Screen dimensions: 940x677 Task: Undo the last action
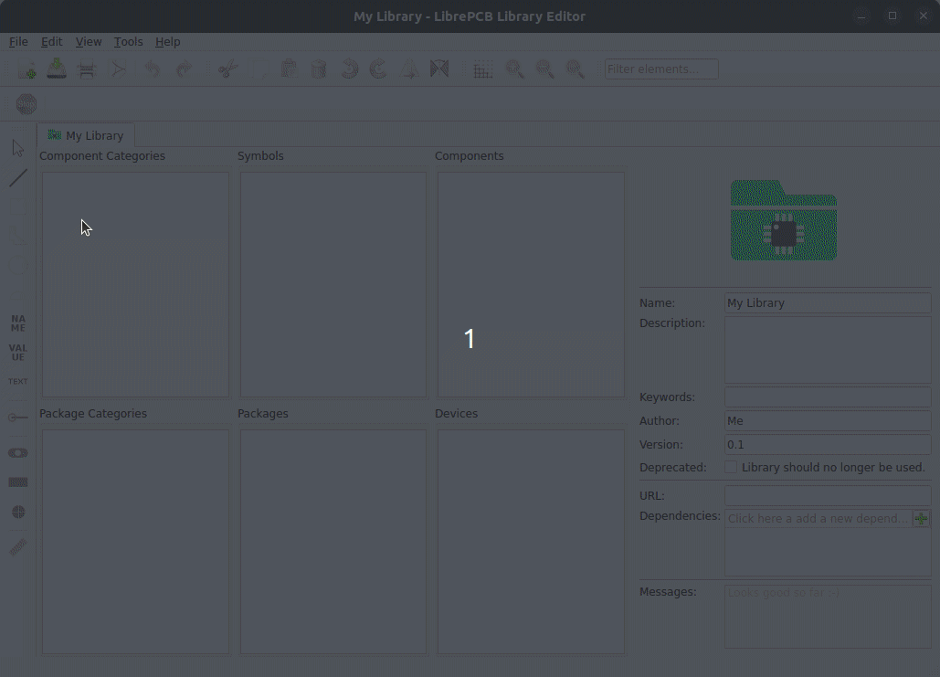click(x=153, y=69)
